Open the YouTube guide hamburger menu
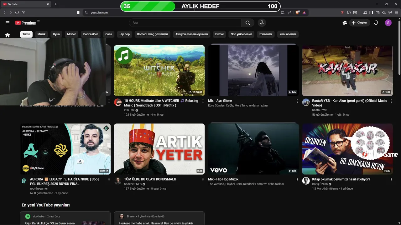This screenshot has height=225, width=401. (8, 22)
